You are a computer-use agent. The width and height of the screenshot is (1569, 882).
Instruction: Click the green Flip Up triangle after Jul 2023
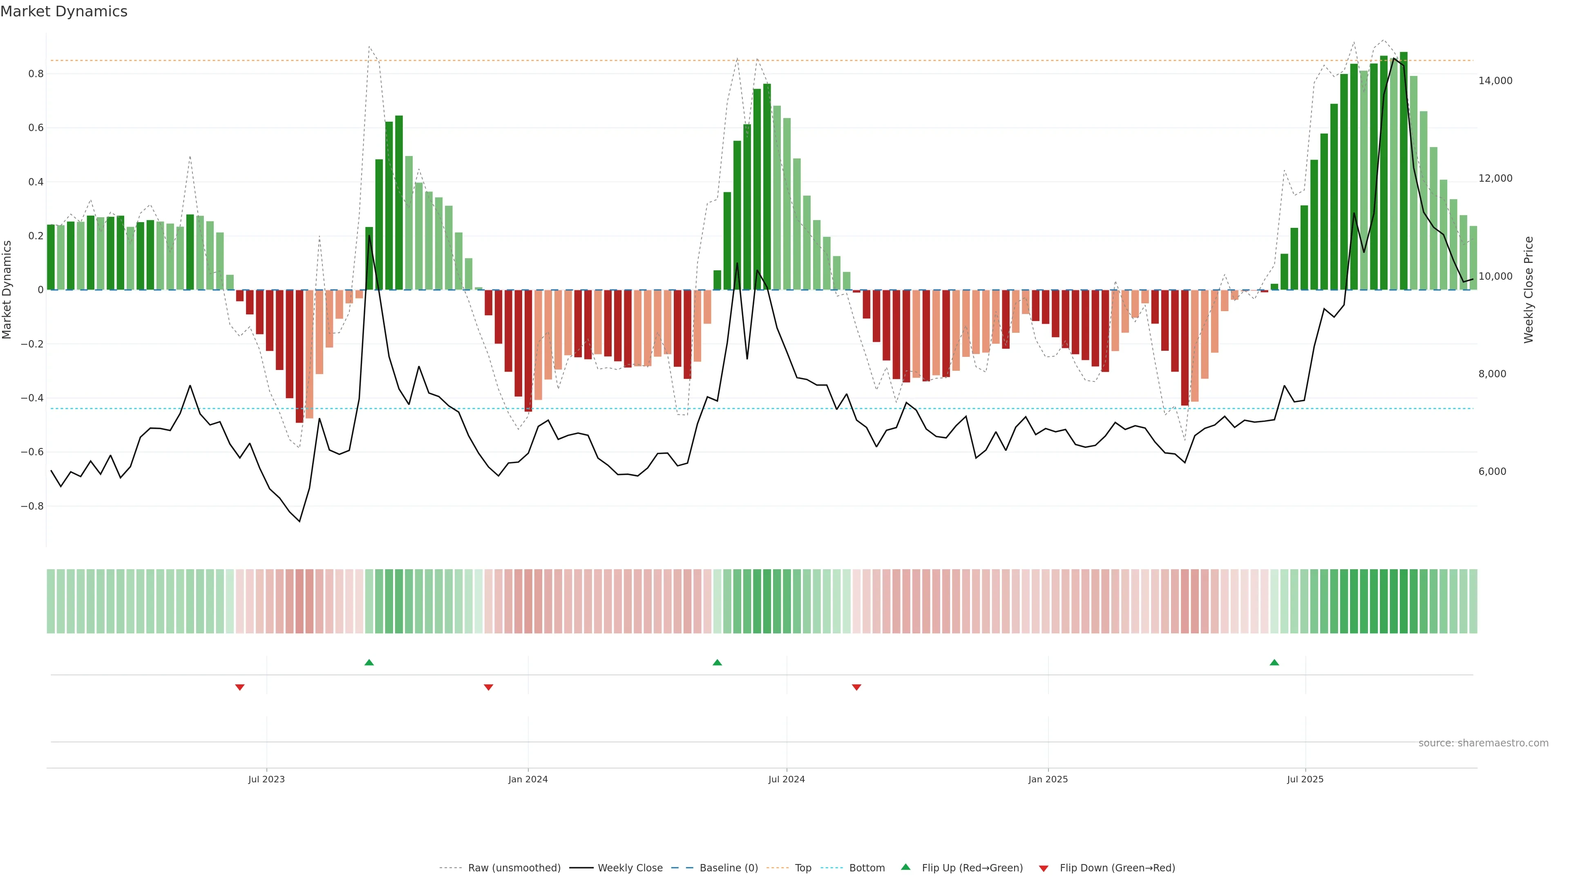click(x=369, y=662)
